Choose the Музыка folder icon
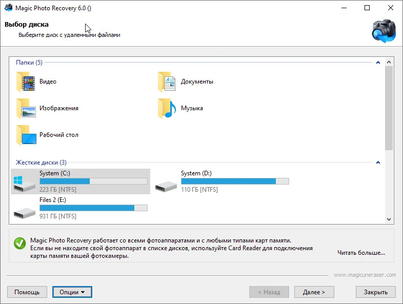The image size is (403, 304). pos(167,108)
